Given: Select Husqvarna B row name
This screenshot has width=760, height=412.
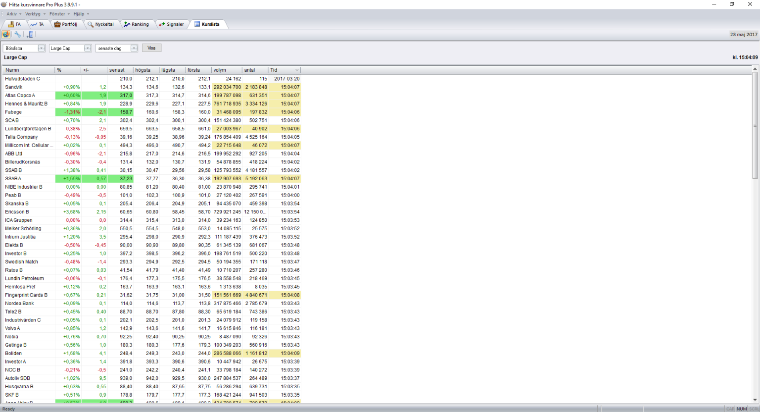Looking at the screenshot, I should click(19, 387).
